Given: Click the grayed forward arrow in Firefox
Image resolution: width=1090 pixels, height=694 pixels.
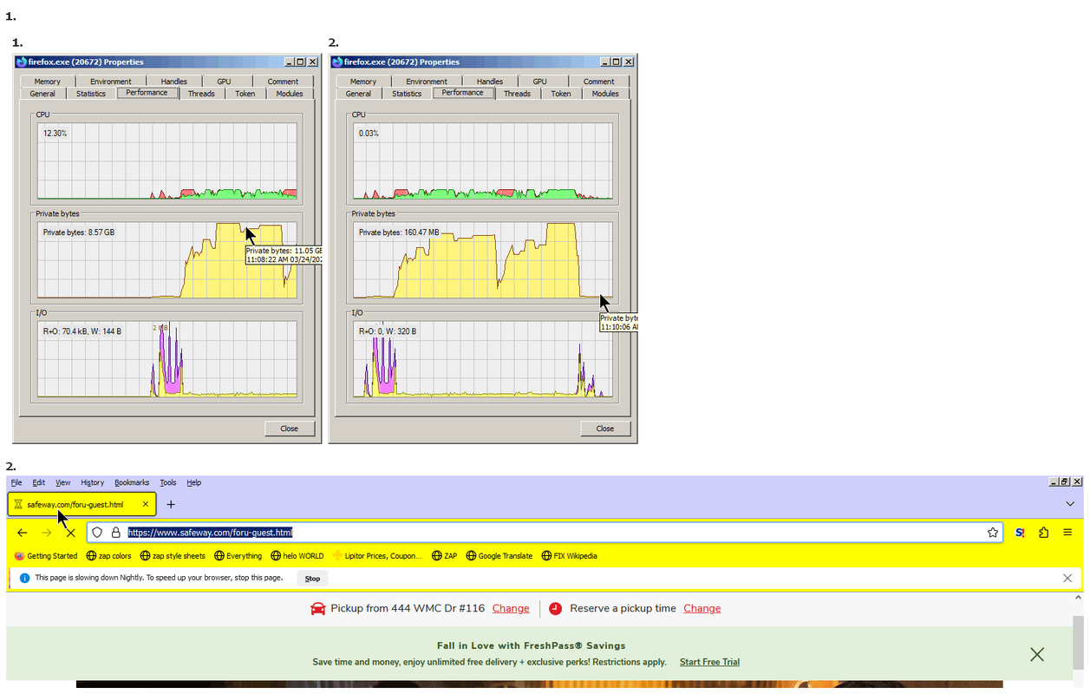Looking at the screenshot, I should (x=47, y=533).
